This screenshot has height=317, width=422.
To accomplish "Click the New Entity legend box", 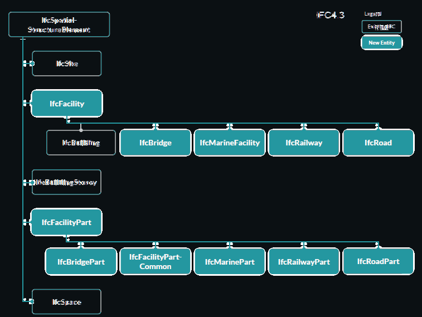I will coord(382,42).
